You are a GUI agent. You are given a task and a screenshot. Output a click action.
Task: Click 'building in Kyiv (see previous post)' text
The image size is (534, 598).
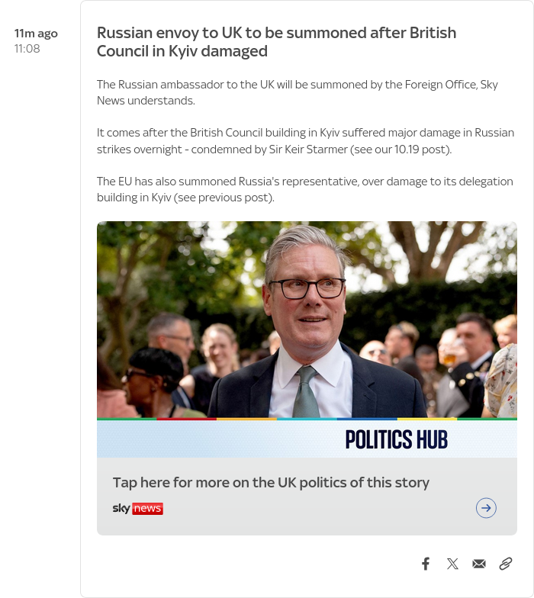point(185,198)
